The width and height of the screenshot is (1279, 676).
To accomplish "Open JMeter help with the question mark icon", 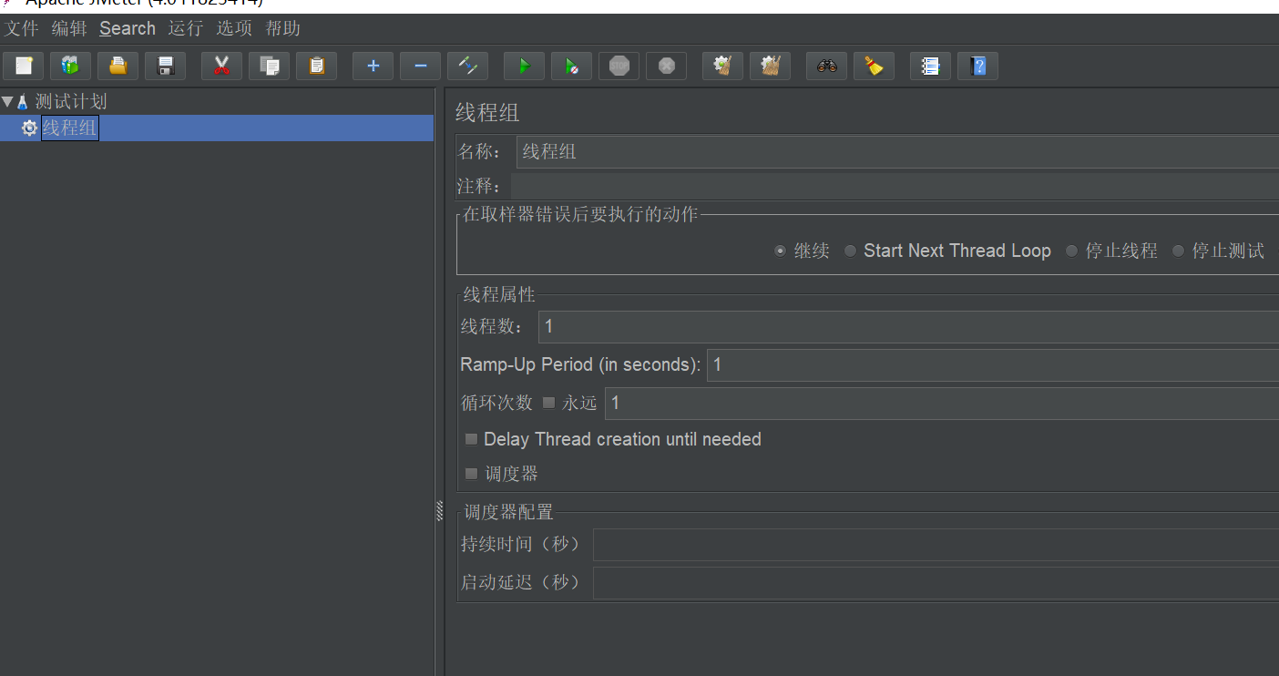I will [x=977, y=65].
